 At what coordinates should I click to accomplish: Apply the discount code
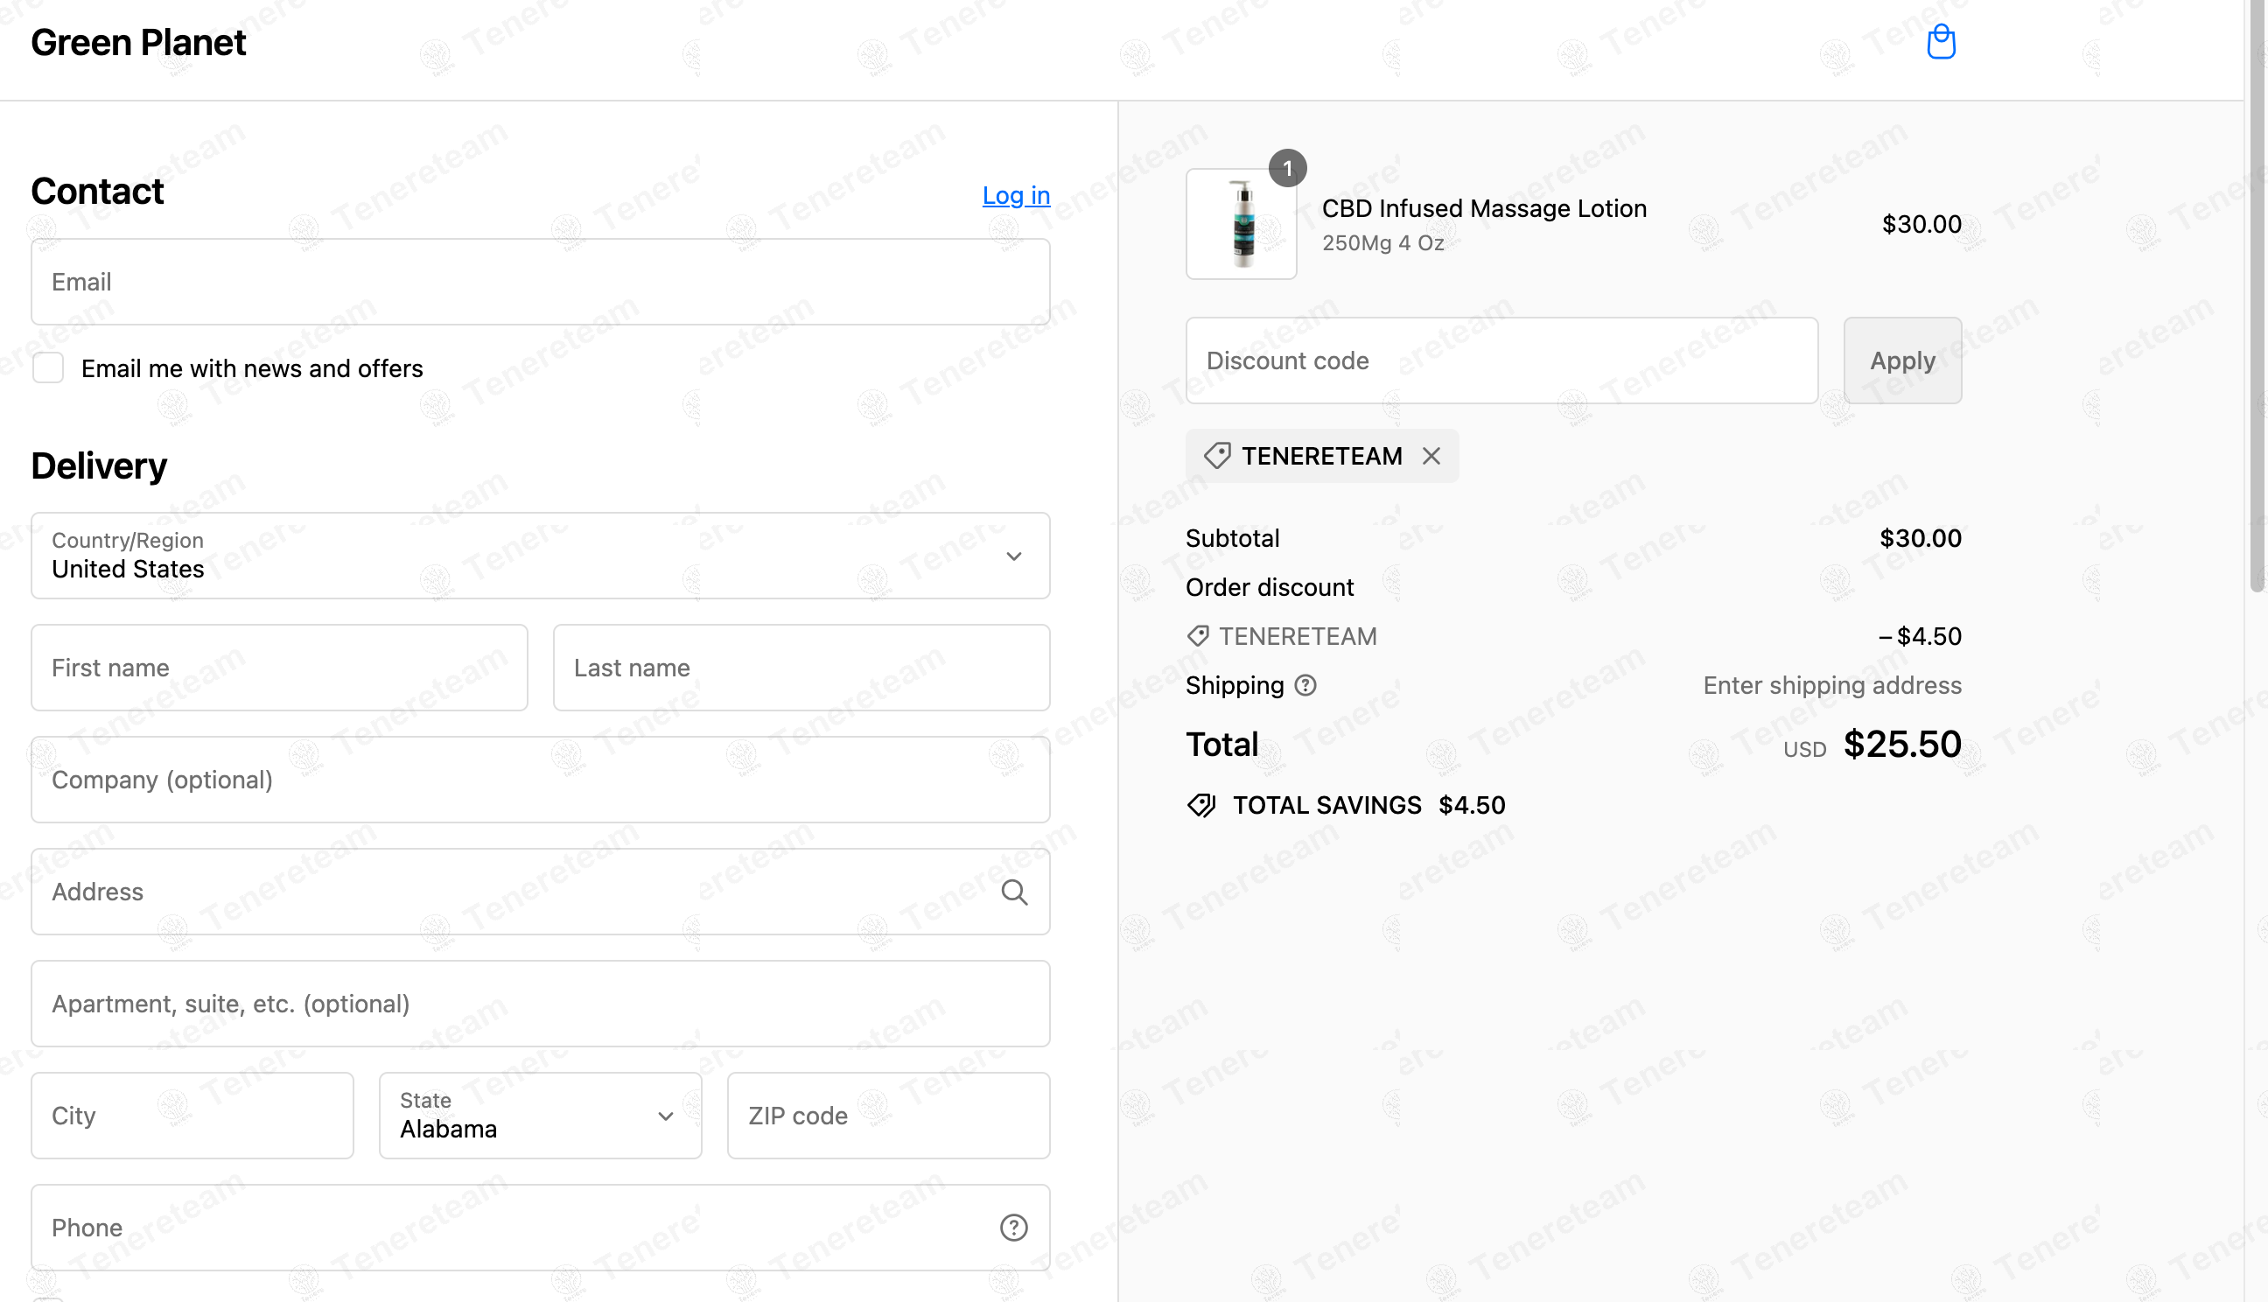[x=1902, y=360]
